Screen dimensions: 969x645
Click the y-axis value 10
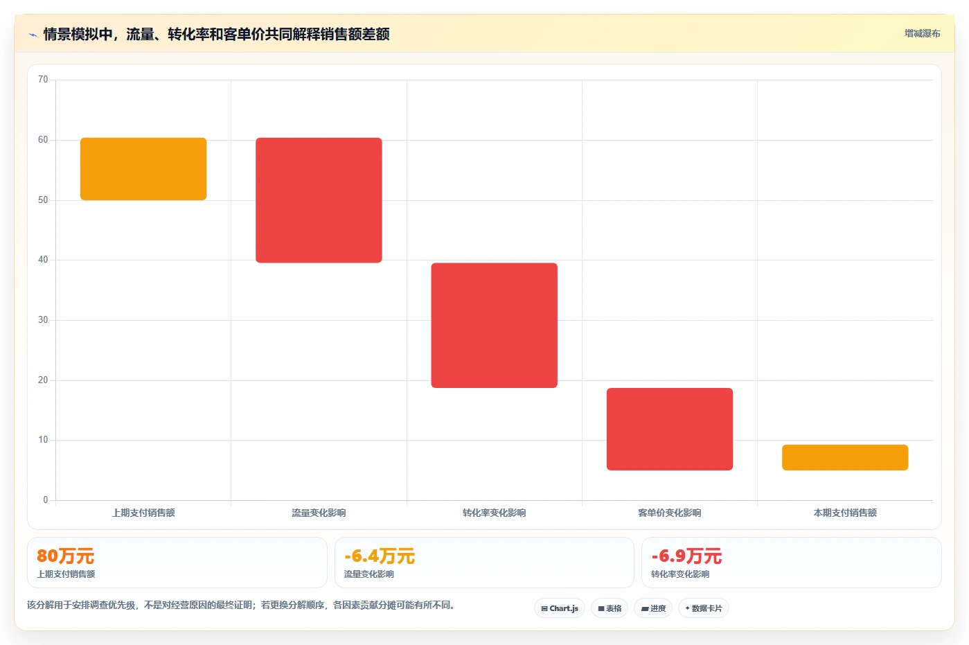[43, 440]
